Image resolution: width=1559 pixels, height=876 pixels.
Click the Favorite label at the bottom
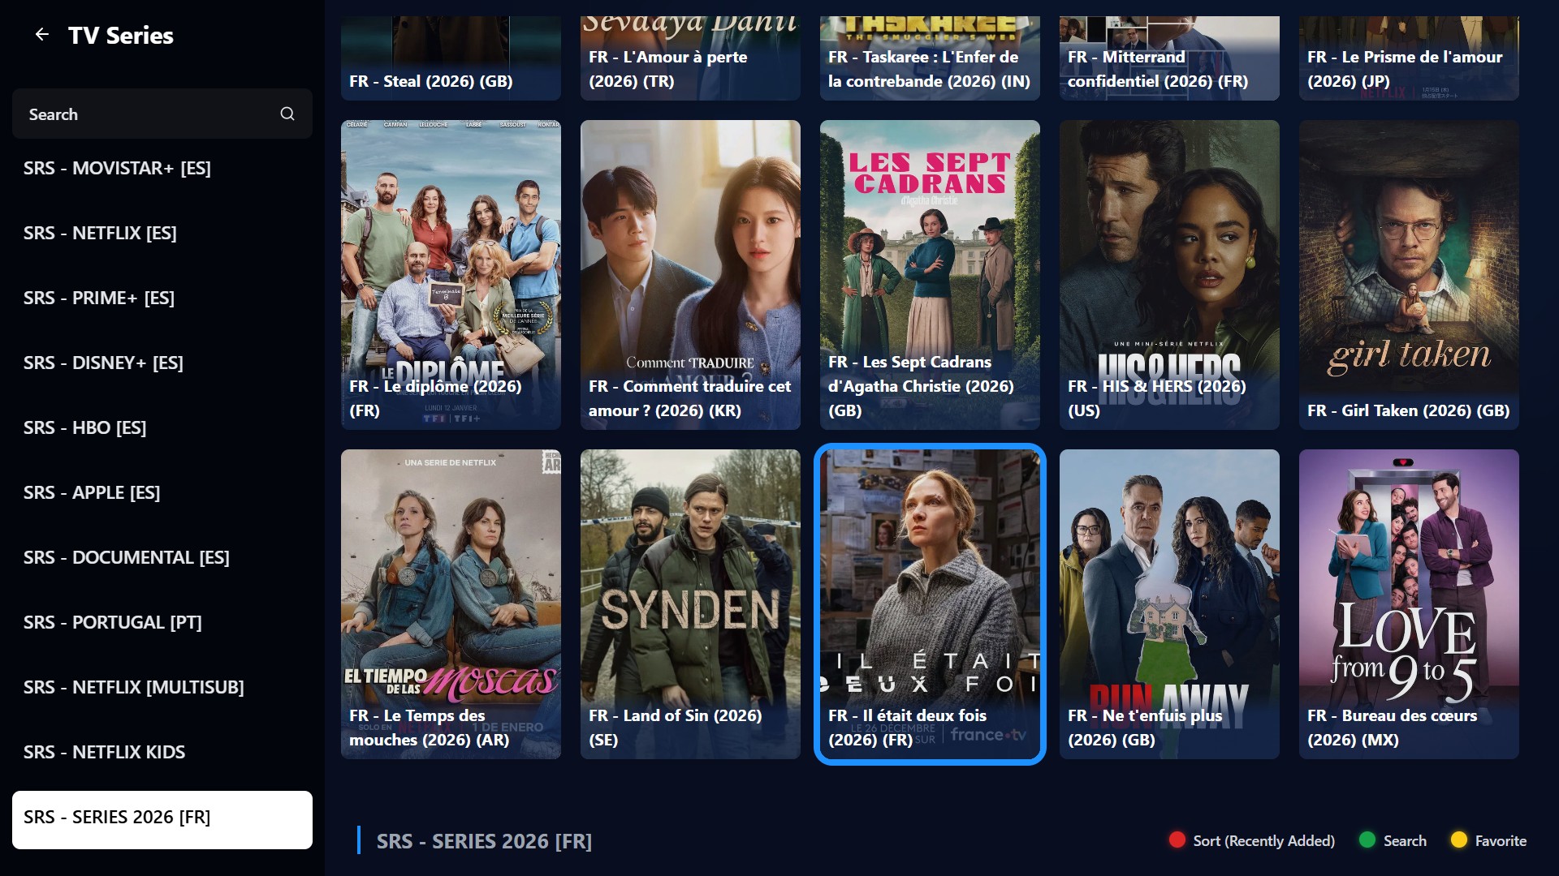(1501, 841)
